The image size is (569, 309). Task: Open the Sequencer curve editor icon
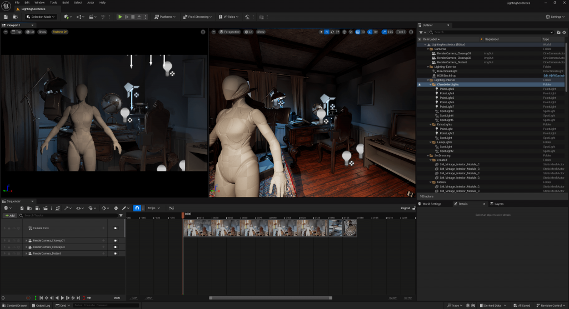(x=171, y=208)
